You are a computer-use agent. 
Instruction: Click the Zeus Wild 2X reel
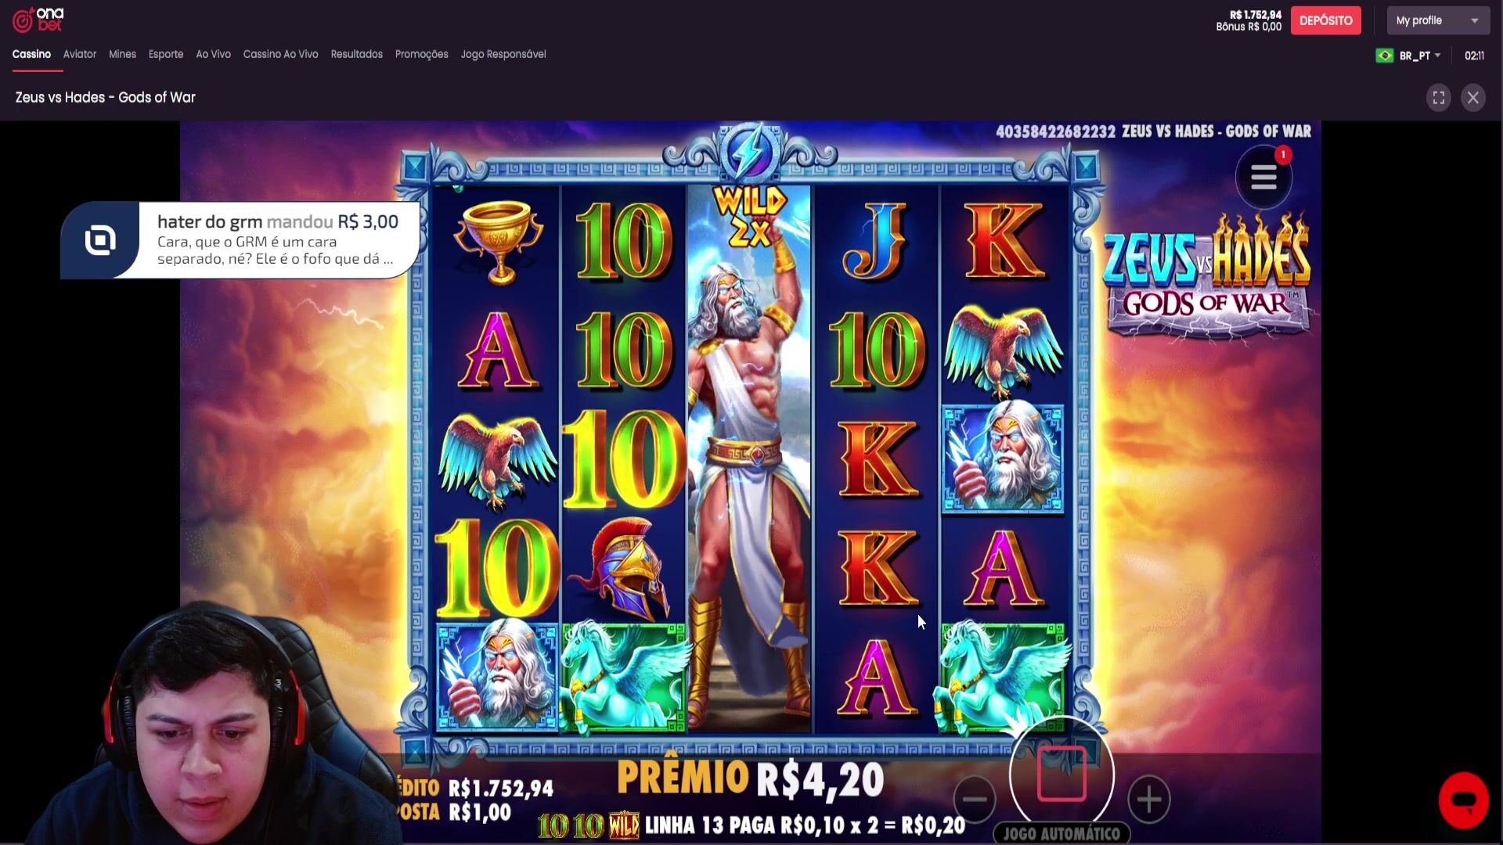pos(749,459)
